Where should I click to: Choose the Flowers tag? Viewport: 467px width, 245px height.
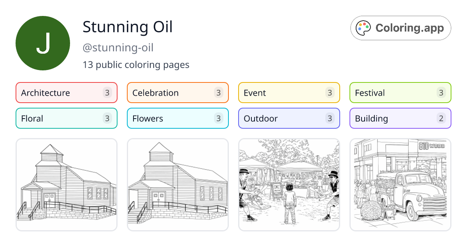click(x=178, y=118)
